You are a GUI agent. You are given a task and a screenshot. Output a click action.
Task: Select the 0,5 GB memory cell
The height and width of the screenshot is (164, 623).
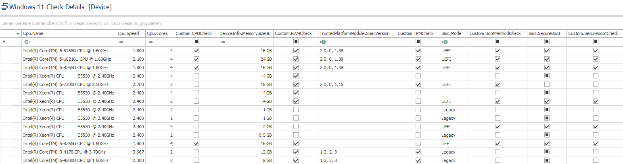tap(246, 135)
